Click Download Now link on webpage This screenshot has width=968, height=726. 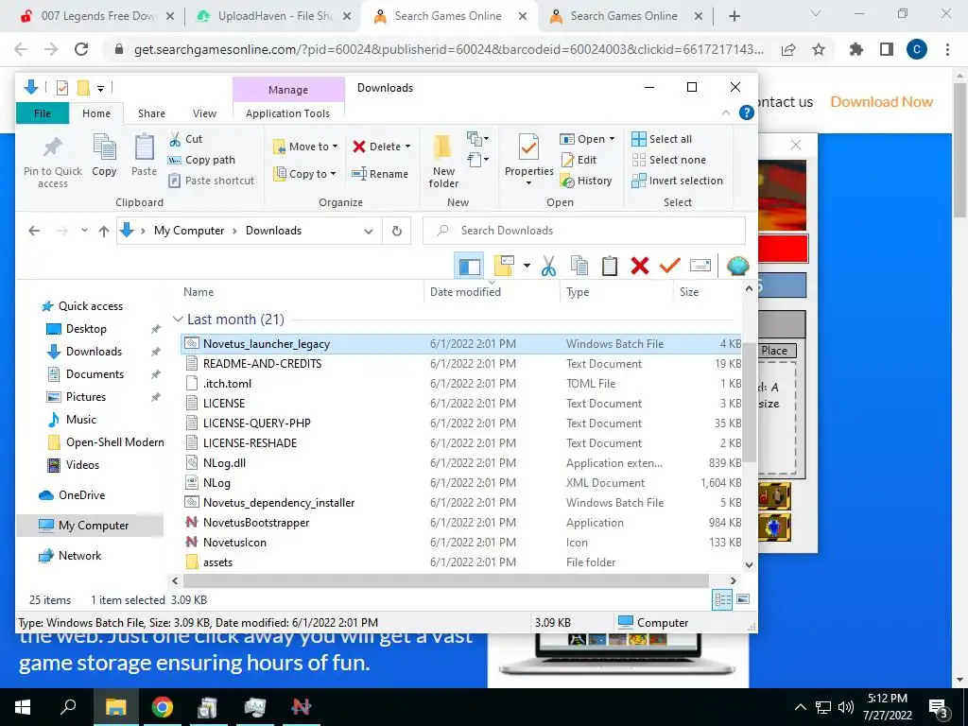coord(882,102)
